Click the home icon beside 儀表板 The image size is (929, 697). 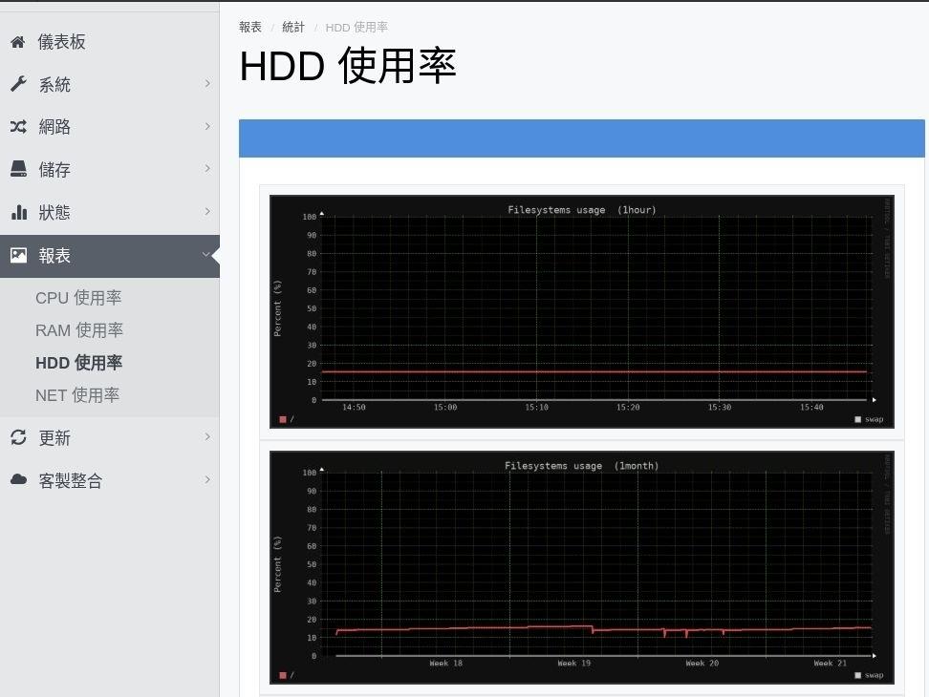[x=18, y=42]
